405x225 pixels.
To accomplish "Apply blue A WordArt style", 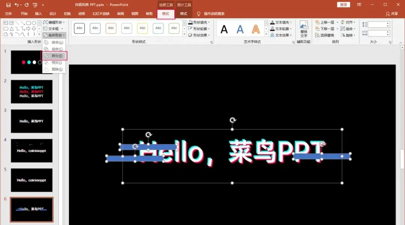I will point(240,29).
